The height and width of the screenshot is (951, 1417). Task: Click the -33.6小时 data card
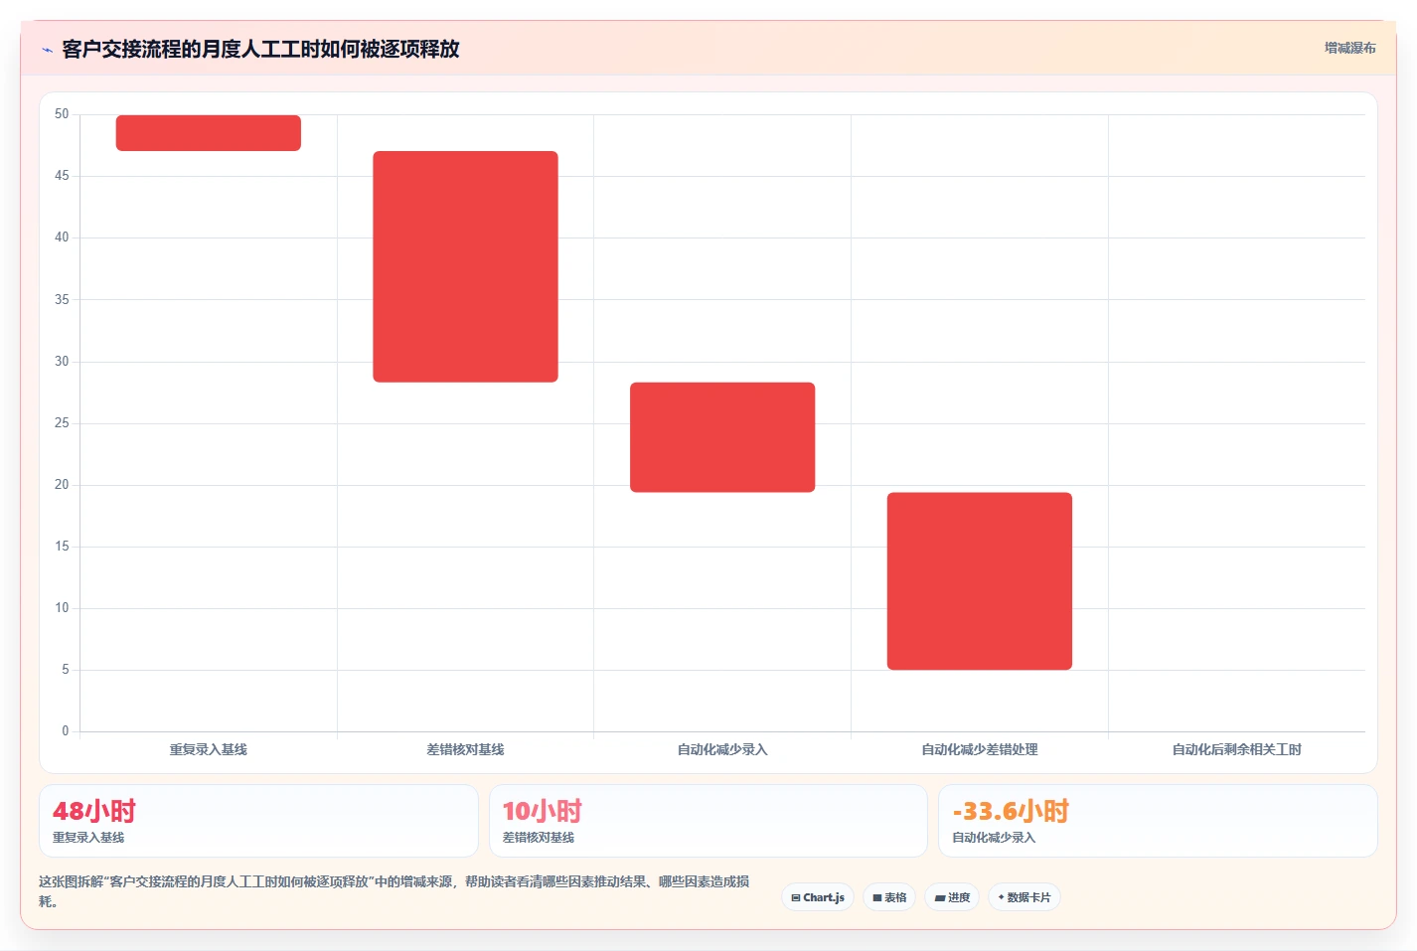click(x=1158, y=821)
